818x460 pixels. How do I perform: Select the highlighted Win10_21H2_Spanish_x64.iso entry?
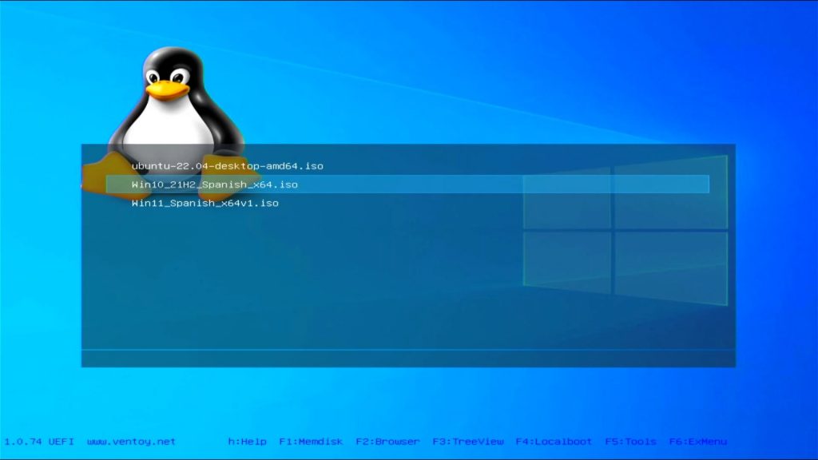coord(407,184)
